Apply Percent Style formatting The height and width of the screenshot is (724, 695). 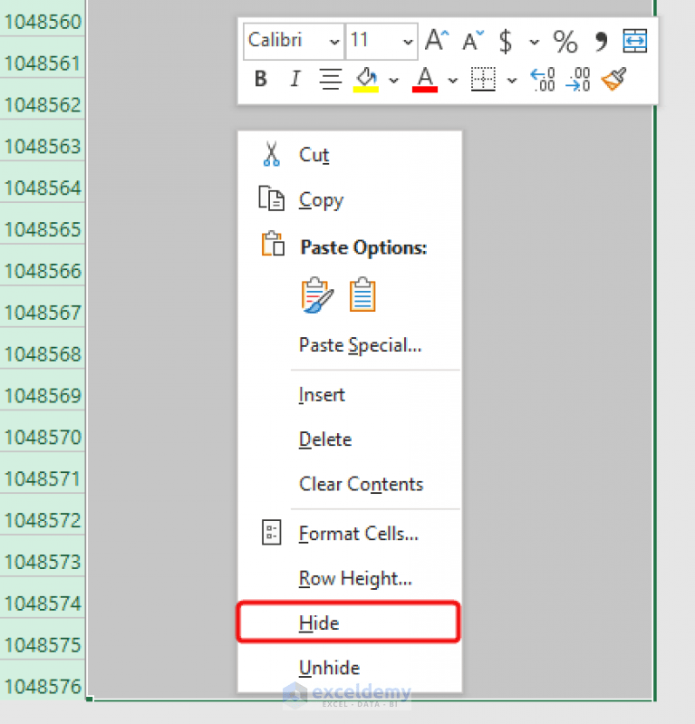coord(565,41)
